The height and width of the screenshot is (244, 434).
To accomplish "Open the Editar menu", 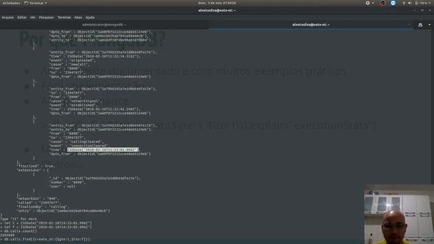I will pyautogui.click(x=22, y=18).
